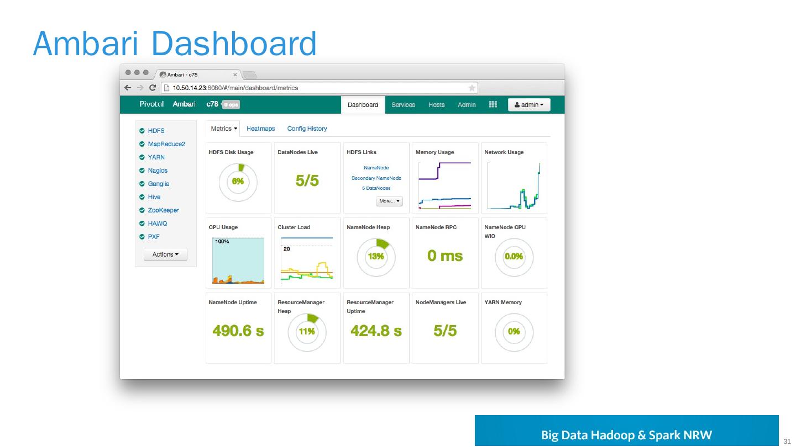Viewport: 796px width, 447px height.
Task: Click the status check icon beside MapReduce2
Action: [142, 144]
